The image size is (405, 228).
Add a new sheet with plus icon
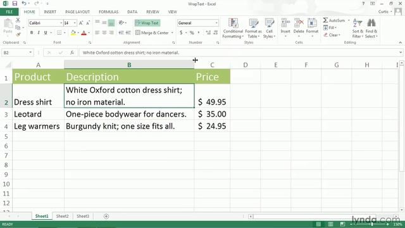(x=106, y=216)
